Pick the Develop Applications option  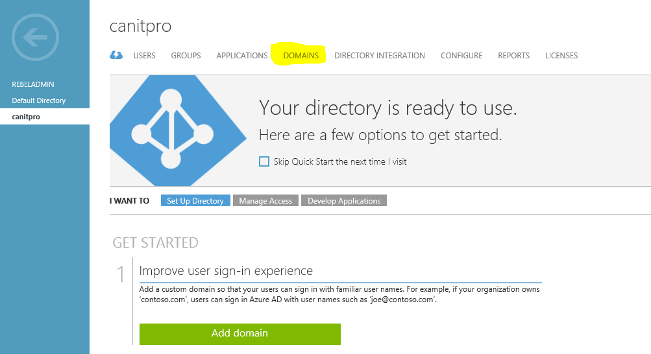tap(344, 200)
